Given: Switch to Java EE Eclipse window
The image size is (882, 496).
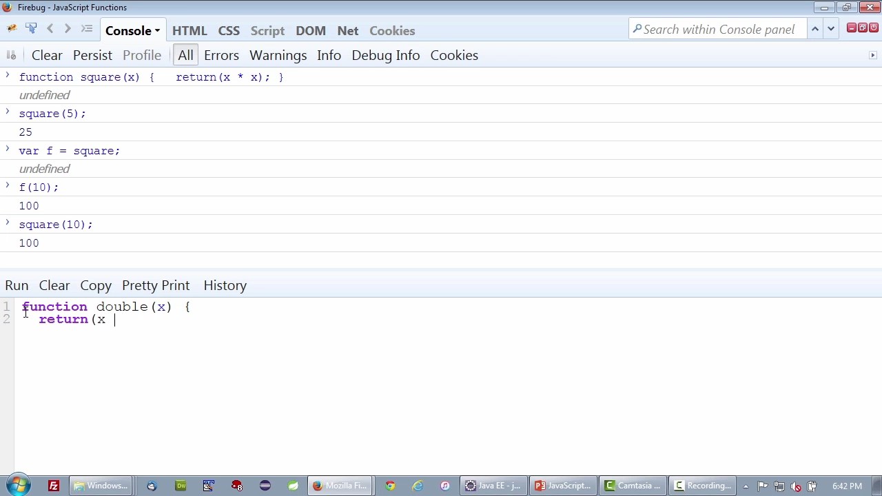Looking at the screenshot, I should point(494,486).
